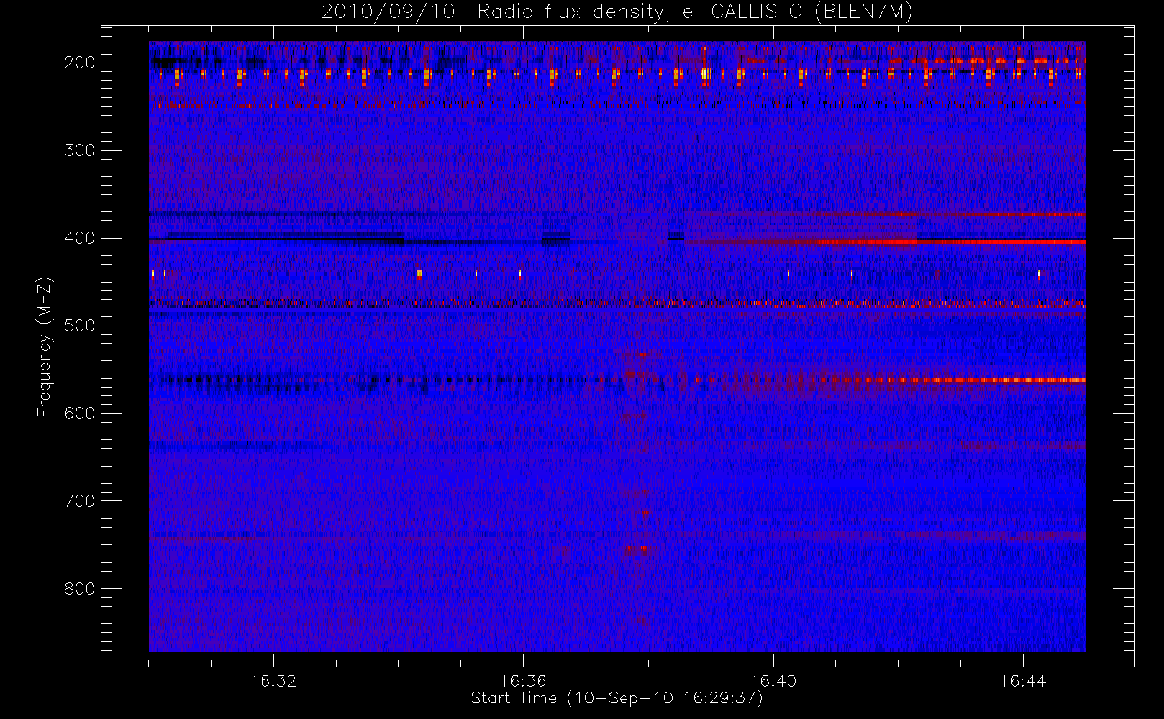Click the 16:40 time tick label

pos(773,681)
